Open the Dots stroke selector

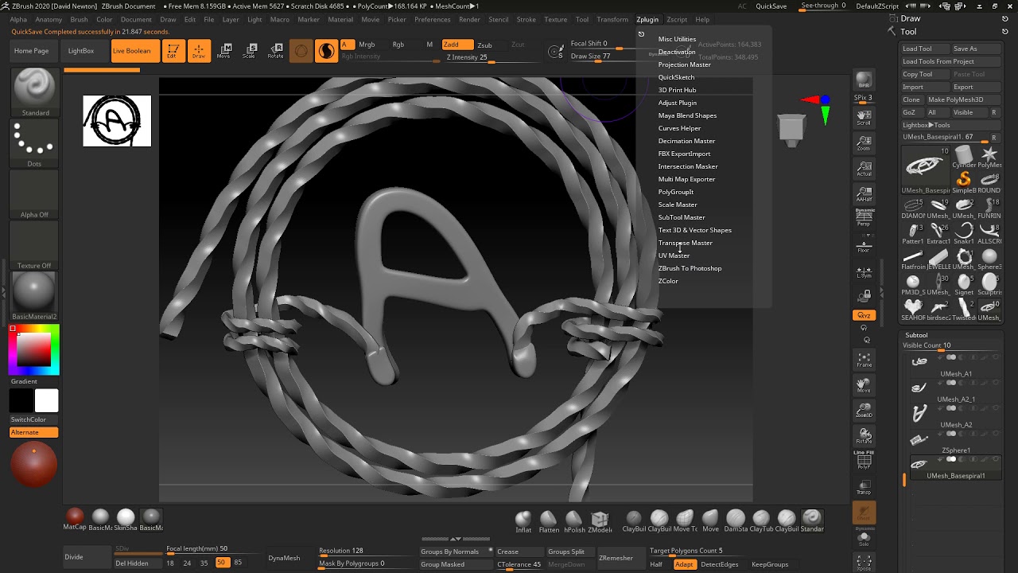[34, 144]
